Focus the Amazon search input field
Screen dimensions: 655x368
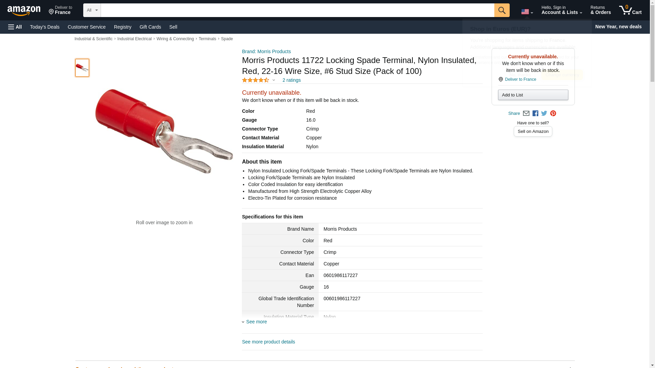pyautogui.click(x=297, y=10)
